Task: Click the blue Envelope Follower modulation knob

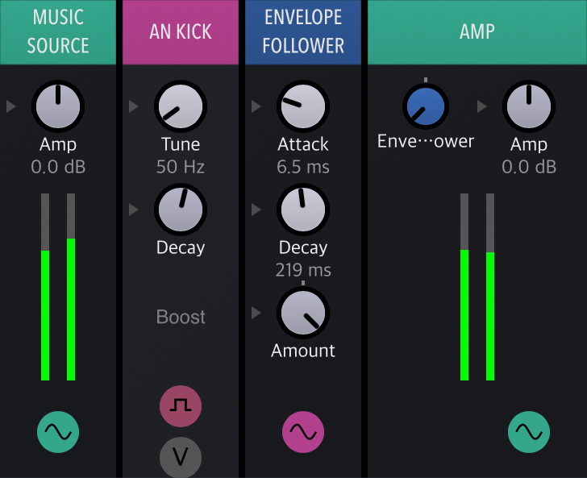Action: pos(426,106)
